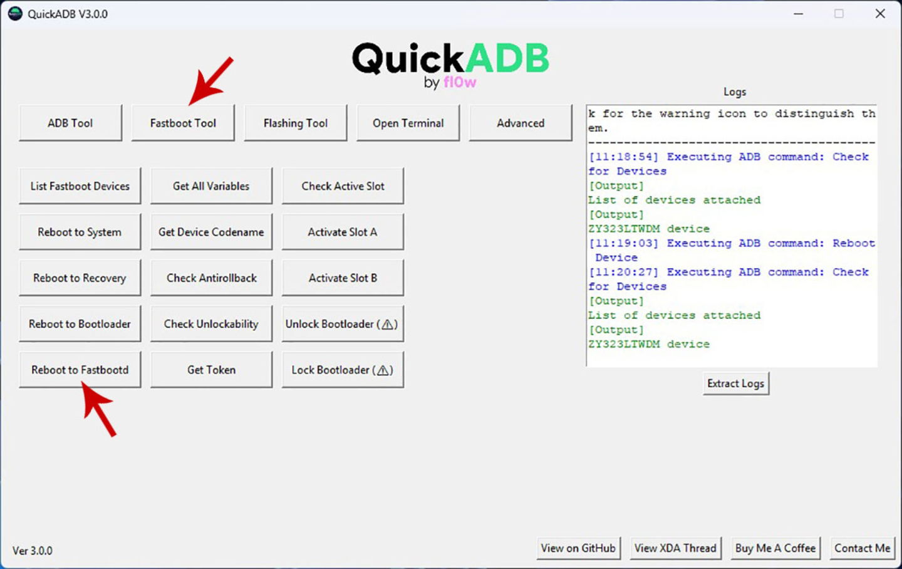Click the Open Terminal button
The height and width of the screenshot is (569, 902).
408,123
